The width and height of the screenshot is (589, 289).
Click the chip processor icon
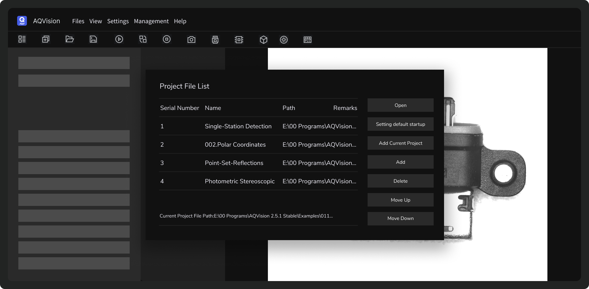point(239,40)
